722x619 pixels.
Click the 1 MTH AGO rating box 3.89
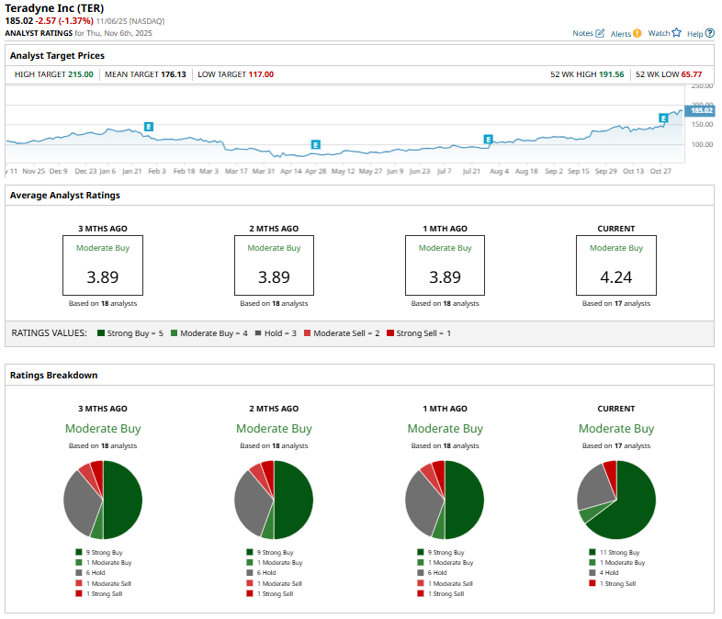tap(445, 265)
